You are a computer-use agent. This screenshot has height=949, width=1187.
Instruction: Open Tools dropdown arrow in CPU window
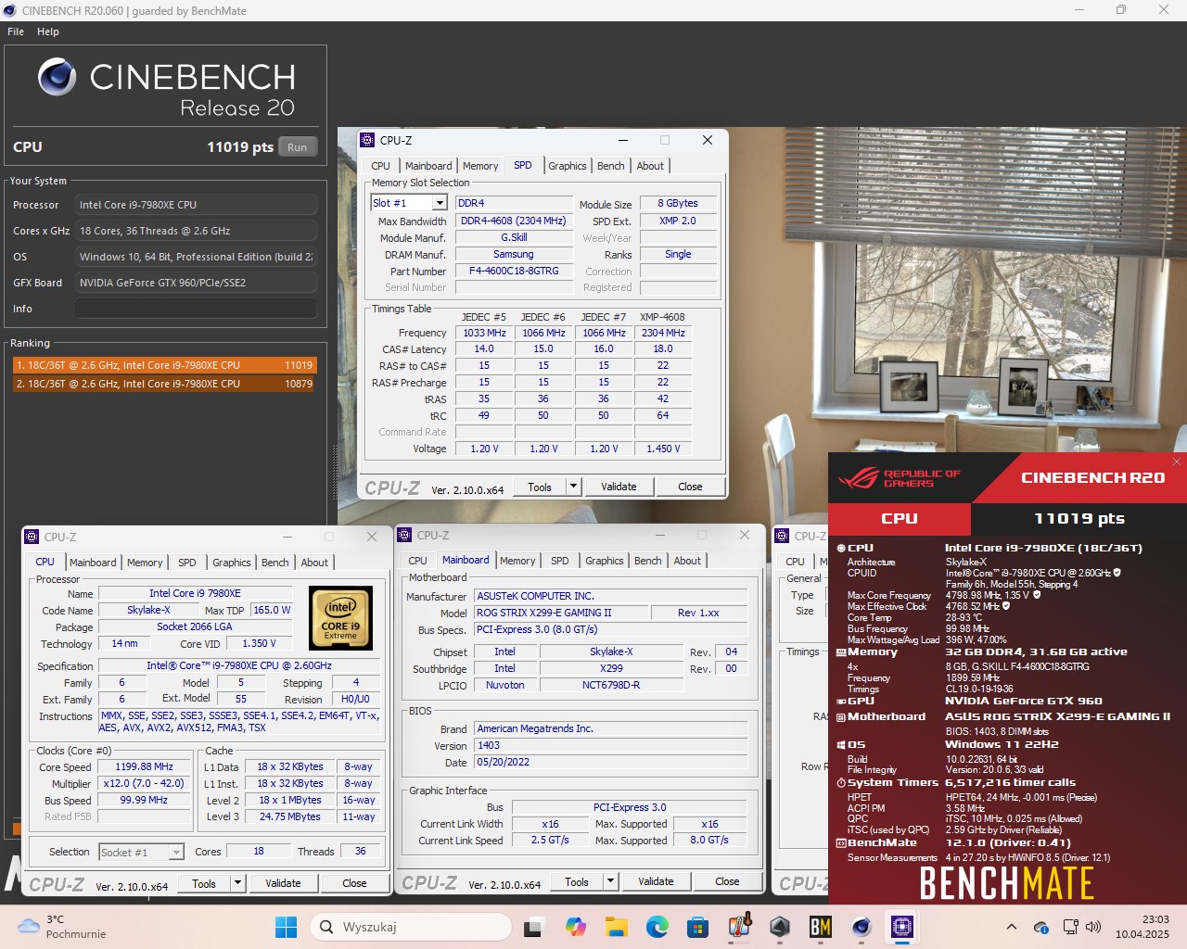pos(237,883)
